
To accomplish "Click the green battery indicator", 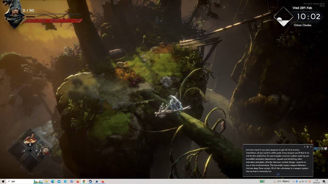I will click(x=263, y=181).
